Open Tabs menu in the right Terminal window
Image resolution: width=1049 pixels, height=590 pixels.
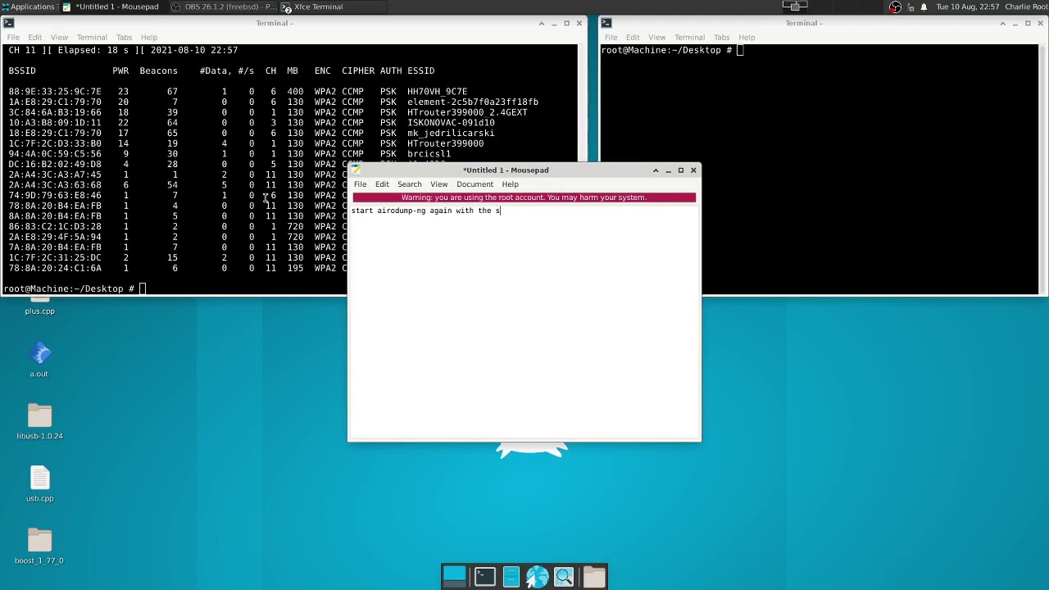(721, 37)
